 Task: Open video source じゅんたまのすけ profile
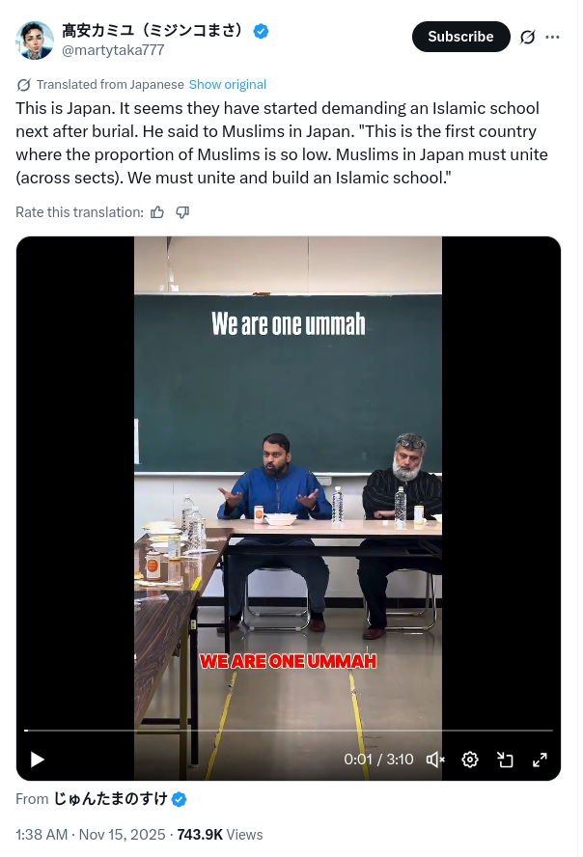pos(110,799)
